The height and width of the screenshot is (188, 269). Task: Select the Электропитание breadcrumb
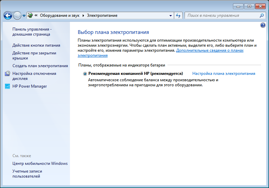pos(102,15)
